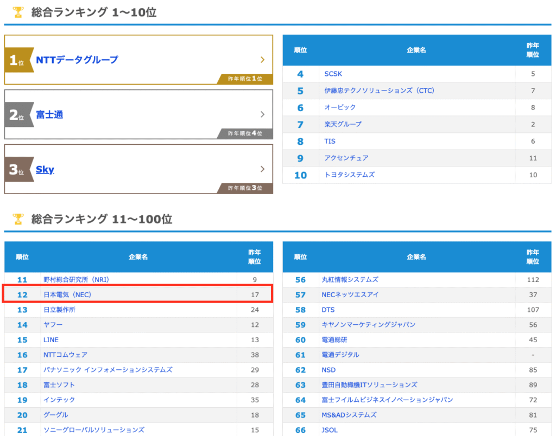
Task: Click the 昨年順位3位 label on Sky card
Action: tap(245, 188)
